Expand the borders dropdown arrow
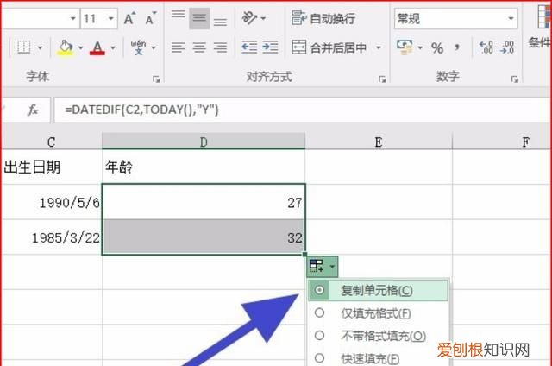This screenshot has width=552, height=366. 41,47
